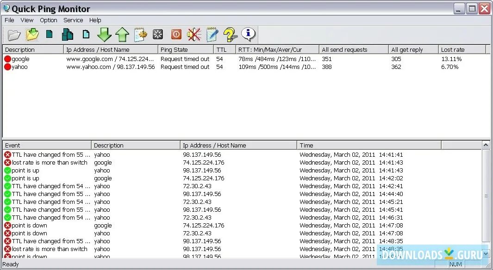The height and width of the screenshot is (270, 493).
Task: Click the crossed-out speaker mute icon
Action: [194, 34]
